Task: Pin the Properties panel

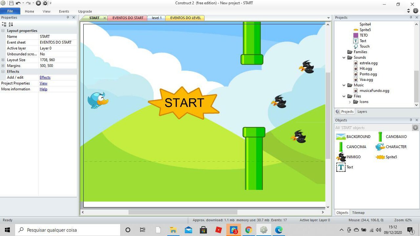Action: pyautogui.click(x=68, y=17)
